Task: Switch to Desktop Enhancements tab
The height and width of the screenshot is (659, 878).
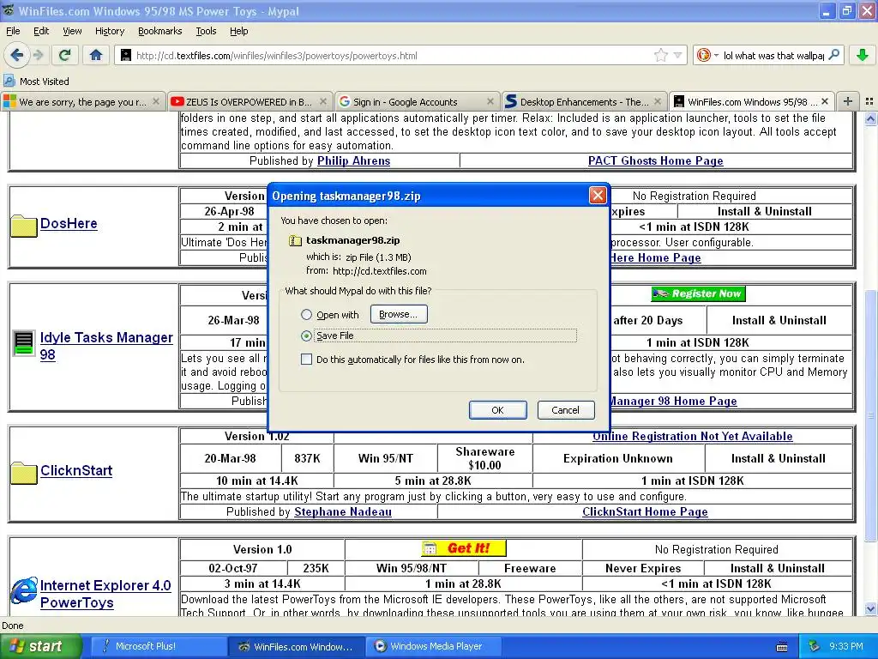Action: click(584, 101)
